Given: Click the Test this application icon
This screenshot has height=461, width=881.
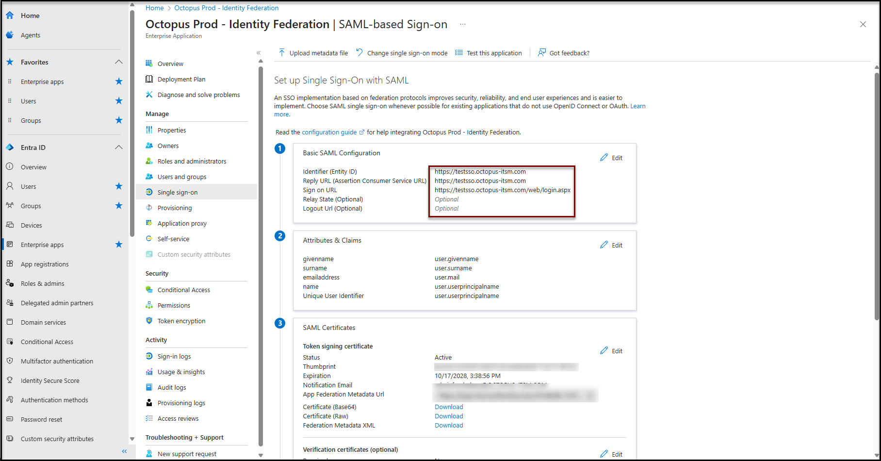Looking at the screenshot, I should tap(458, 53).
